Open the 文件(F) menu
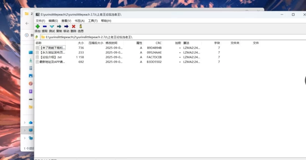 [x=41, y=21]
